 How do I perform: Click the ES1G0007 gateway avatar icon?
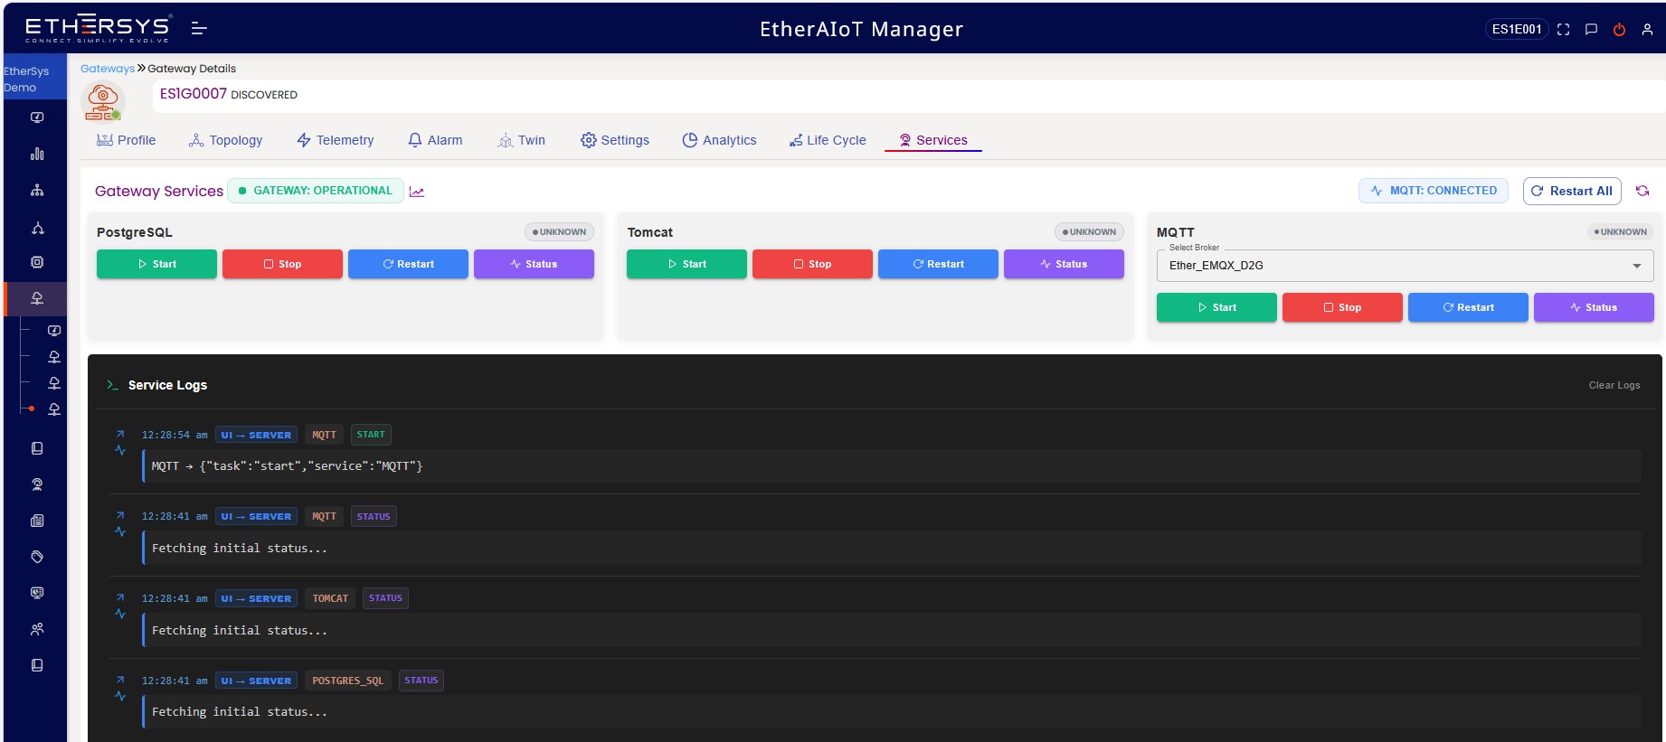[103, 102]
